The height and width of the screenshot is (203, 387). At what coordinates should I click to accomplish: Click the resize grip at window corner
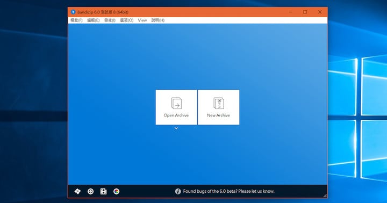pos(325,195)
